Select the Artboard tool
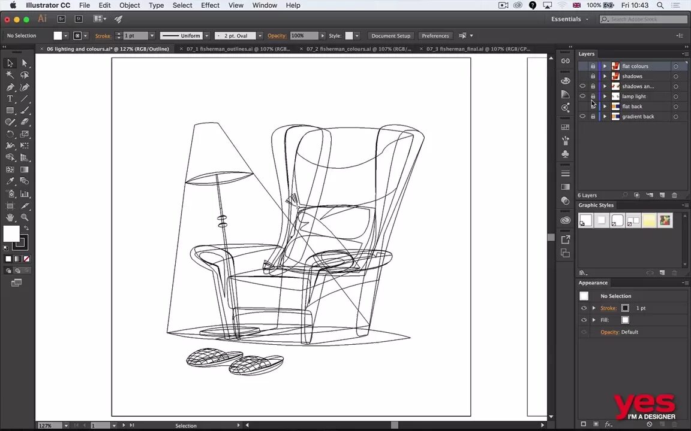This screenshot has width=691, height=431. tap(10, 205)
